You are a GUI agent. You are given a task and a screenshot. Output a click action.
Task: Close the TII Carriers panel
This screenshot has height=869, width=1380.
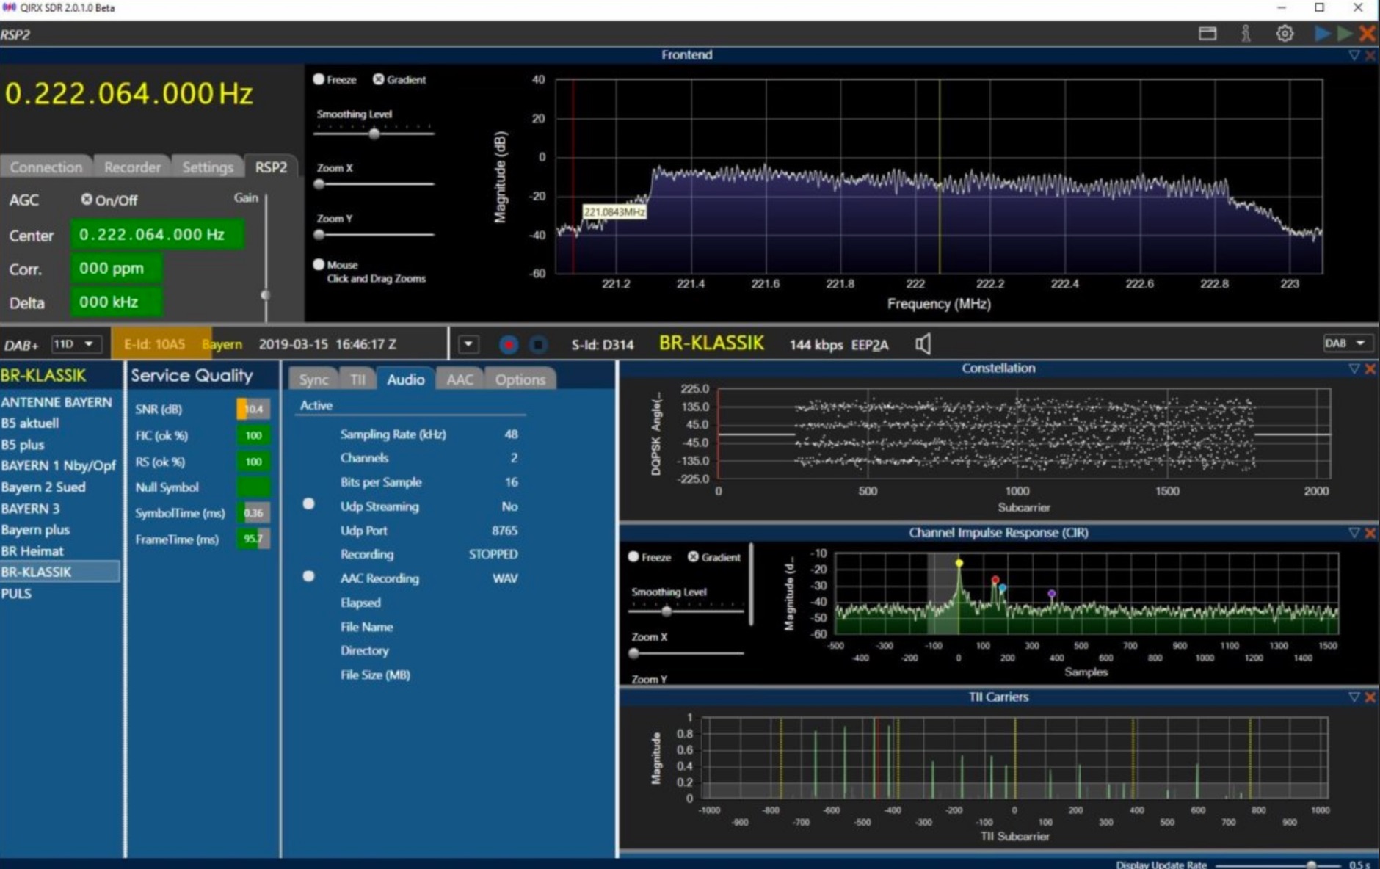click(1370, 697)
